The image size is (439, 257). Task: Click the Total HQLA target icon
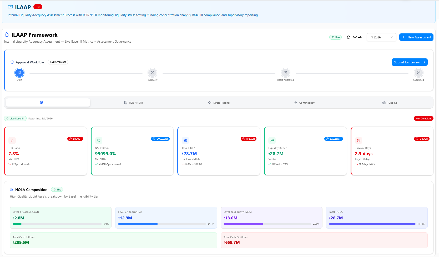pos(185,140)
